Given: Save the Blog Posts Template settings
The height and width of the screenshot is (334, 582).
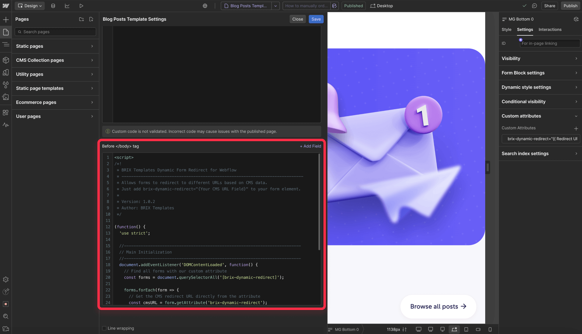Looking at the screenshot, I should (316, 19).
